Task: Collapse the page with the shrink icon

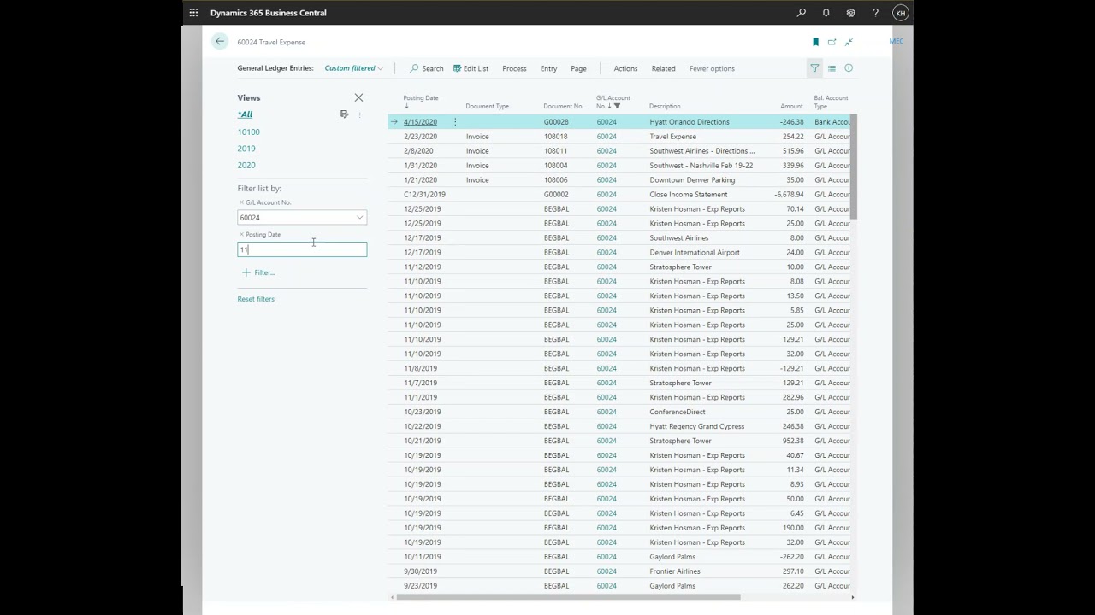Action: 849,42
